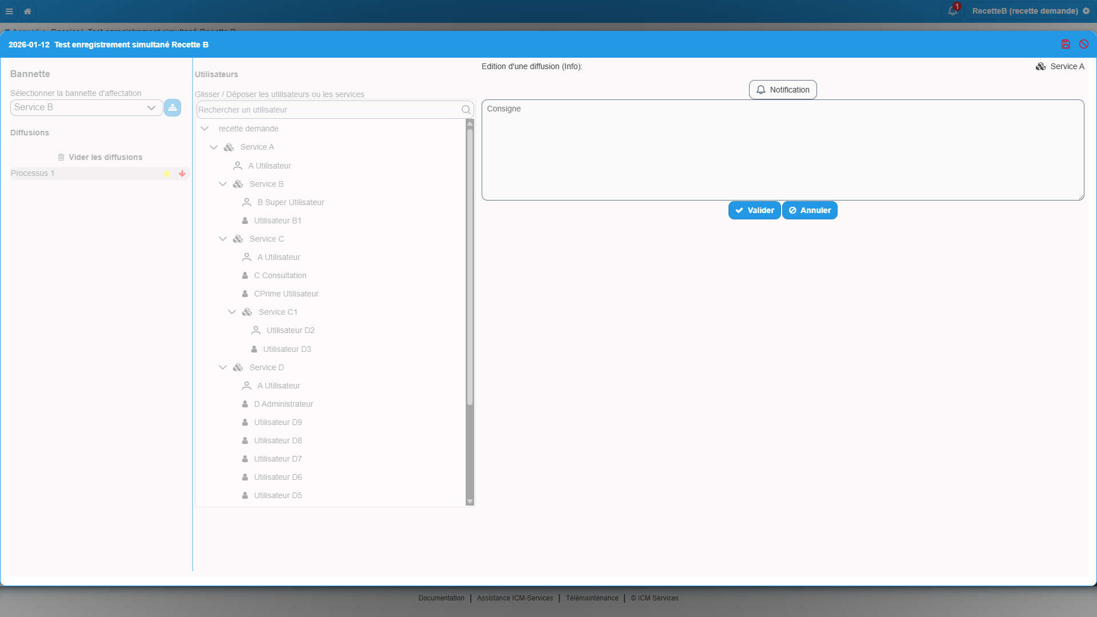Click in the Consigne text area
This screenshot has width=1097, height=617.
pos(783,150)
